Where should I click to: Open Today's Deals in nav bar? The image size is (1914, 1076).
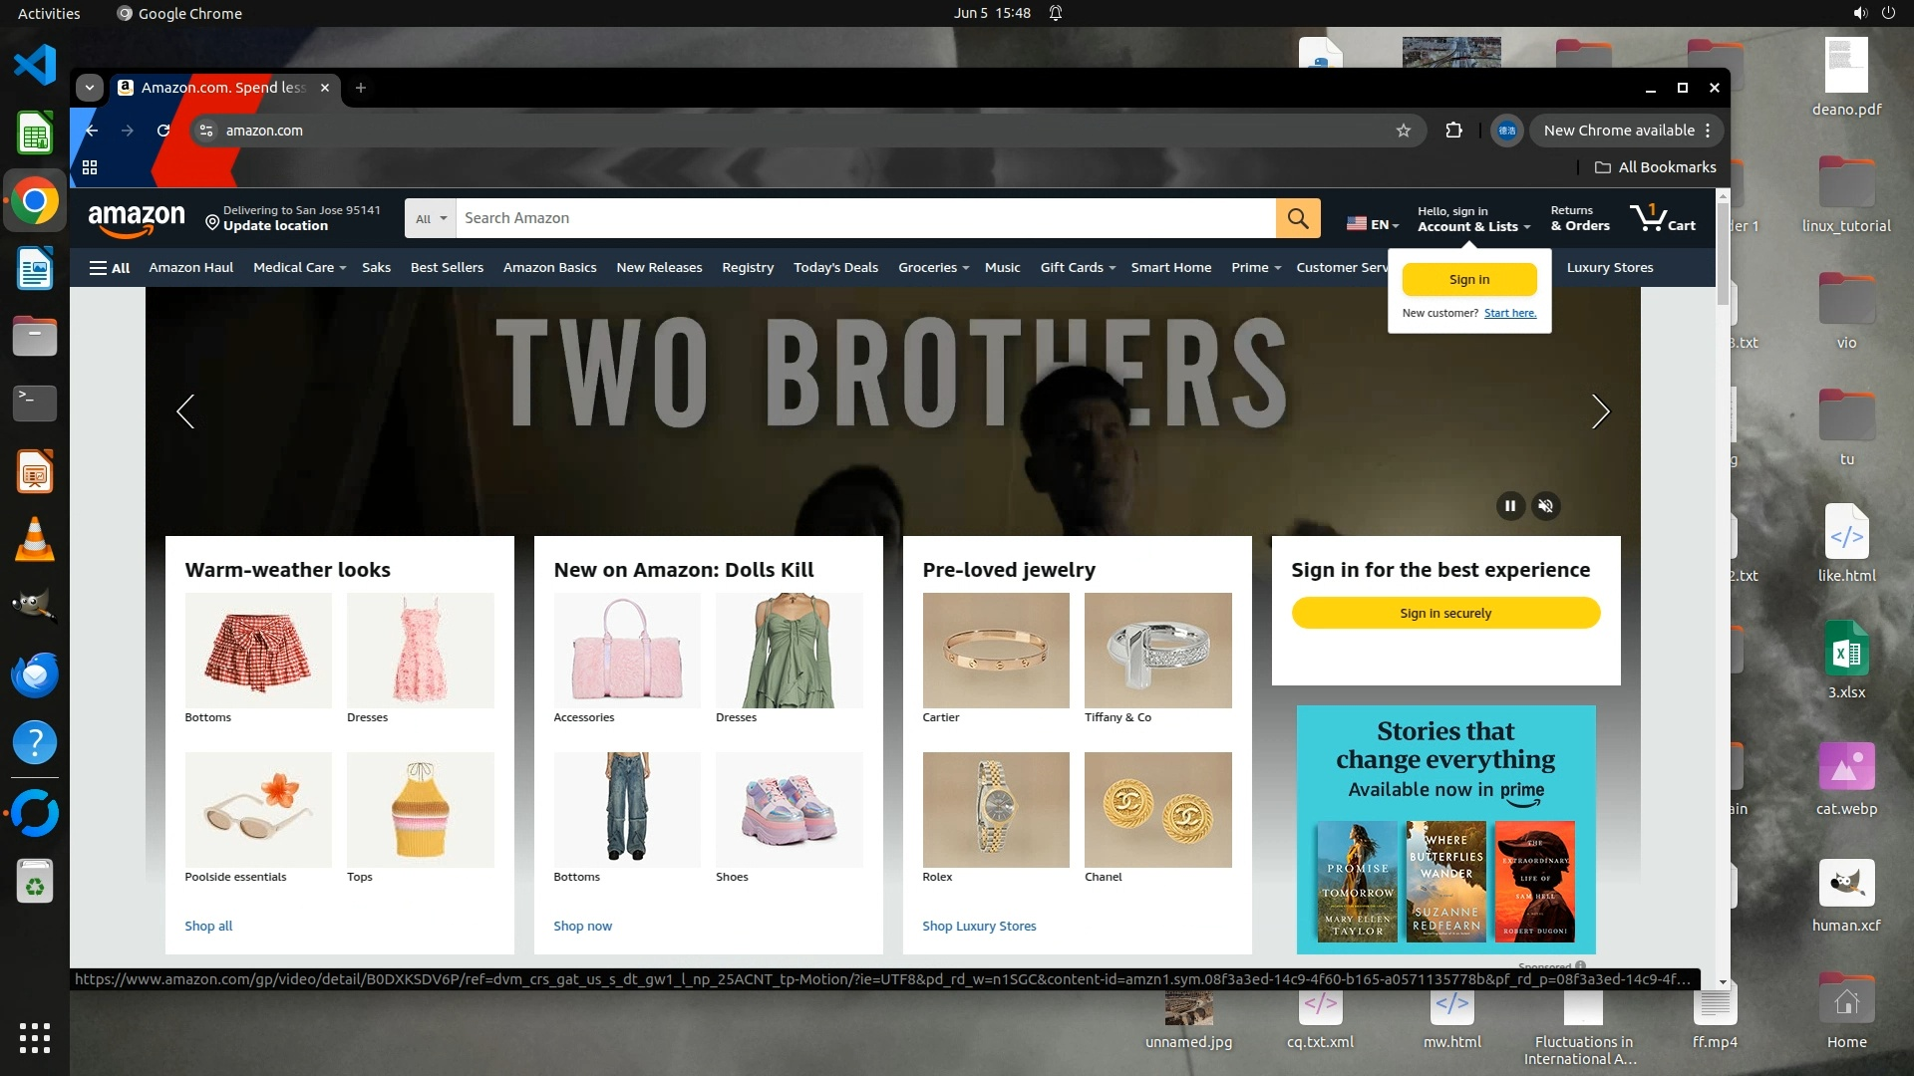click(835, 268)
